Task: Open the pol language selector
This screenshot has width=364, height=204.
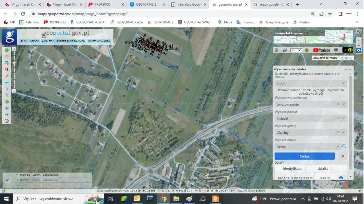Action: [x=296, y=50]
